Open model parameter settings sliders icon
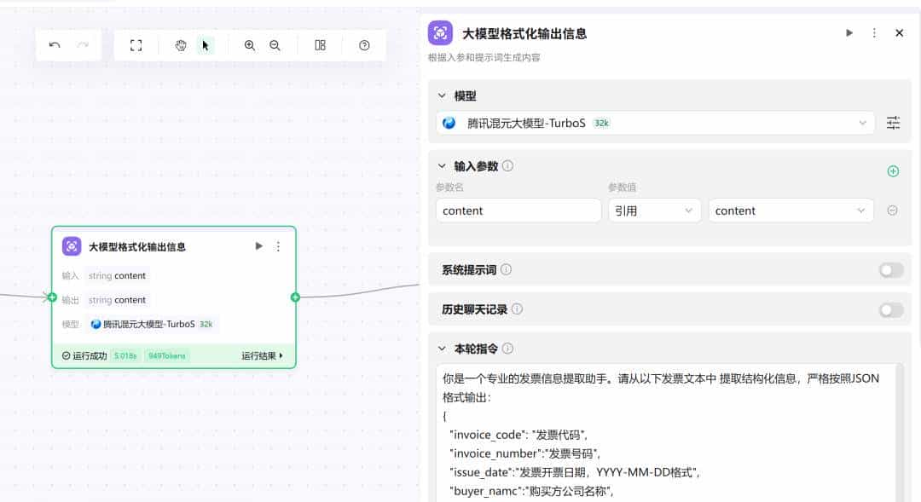The height and width of the screenshot is (502, 921). pyautogui.click(x=893, y=123)
